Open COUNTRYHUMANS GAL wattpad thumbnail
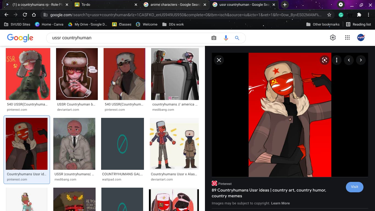Screen dimensions: 375x211 pos(123,144)
